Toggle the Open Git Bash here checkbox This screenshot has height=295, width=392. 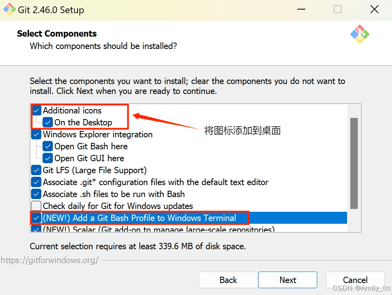(47, 146)
